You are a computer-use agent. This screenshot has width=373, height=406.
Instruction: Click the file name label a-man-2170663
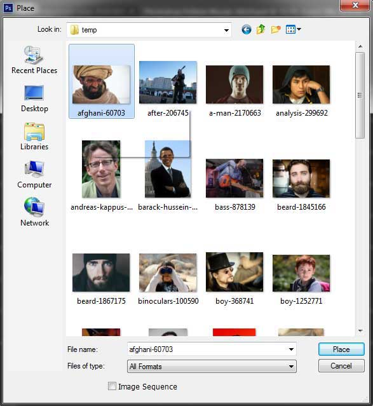pos(235,113)
